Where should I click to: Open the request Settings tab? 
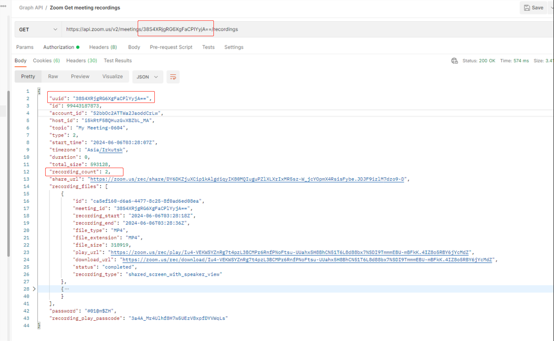point(234,47)
